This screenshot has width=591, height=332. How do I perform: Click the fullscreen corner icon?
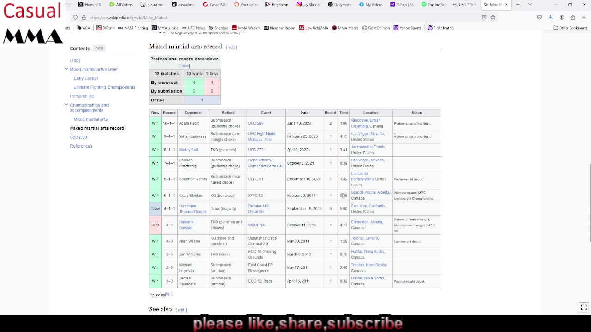pos(584,308)
